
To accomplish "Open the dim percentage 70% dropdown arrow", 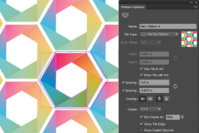I will tap(182, 117).
